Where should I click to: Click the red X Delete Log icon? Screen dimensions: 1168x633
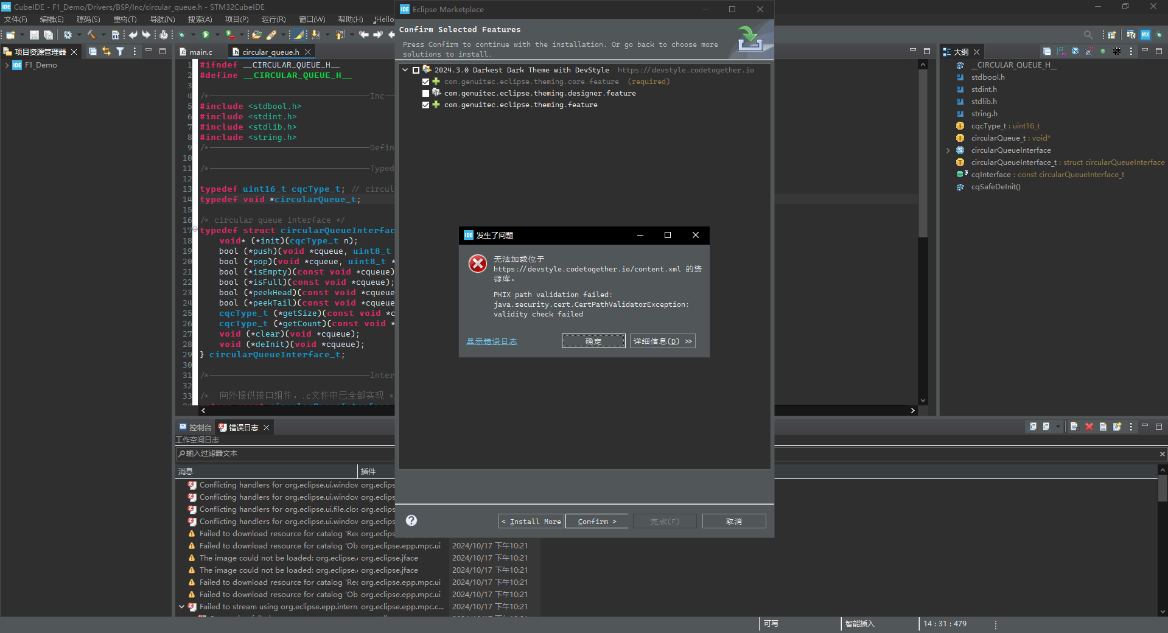[1089, 427]
